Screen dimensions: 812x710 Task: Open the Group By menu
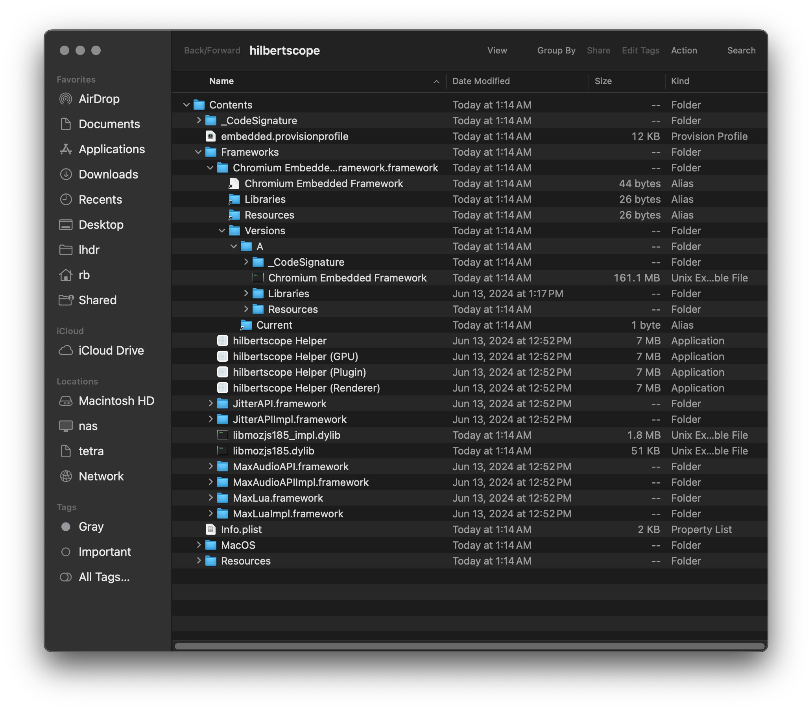556,51
